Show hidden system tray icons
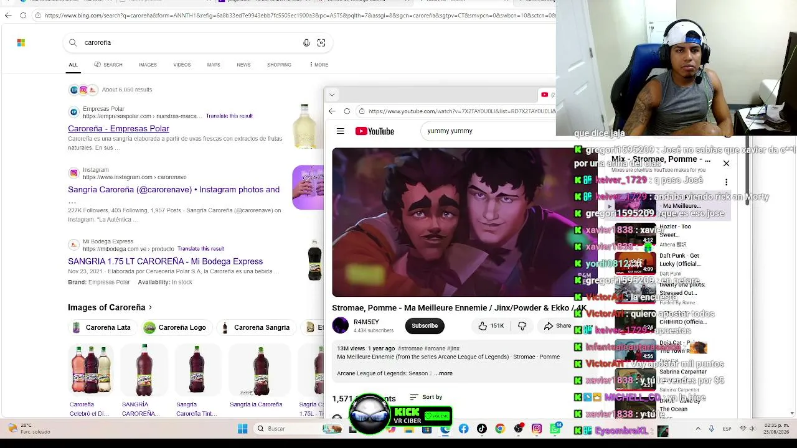797x448 pixels. pos(698,429)
